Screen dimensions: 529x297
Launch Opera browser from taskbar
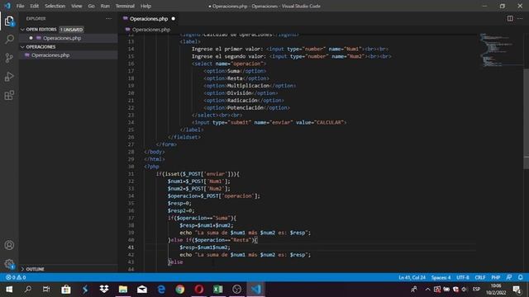coord(198,290)
